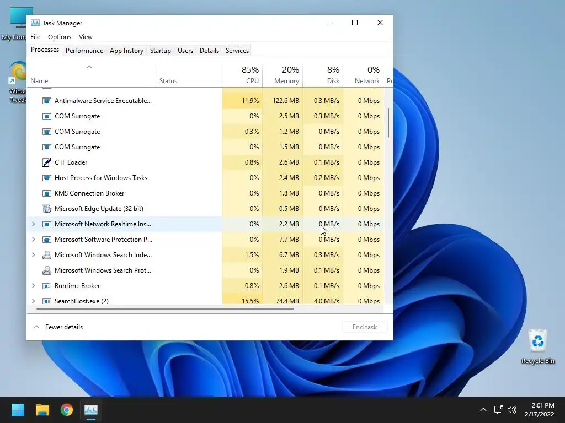Image resolution: width=565 pixels, height=423 pixels.
Task: Click the Microsoft Network Realtime Inspection icon
Action: pos(47,224)
